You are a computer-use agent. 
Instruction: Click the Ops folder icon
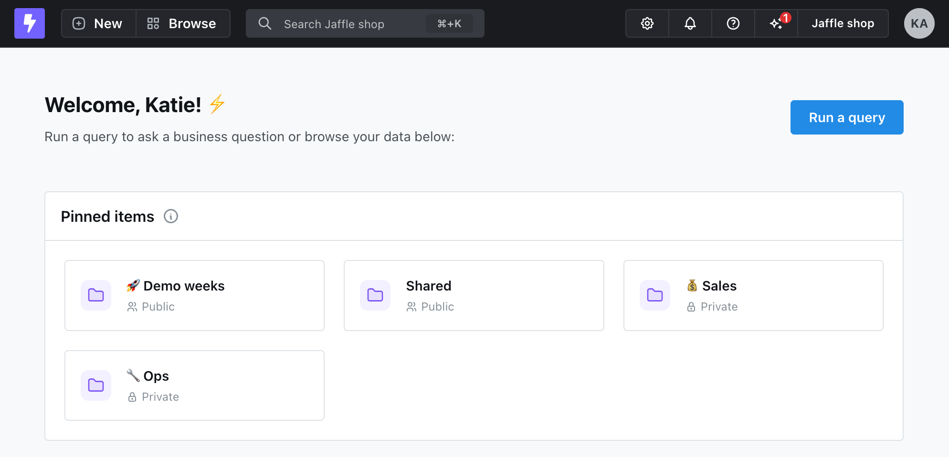[x=96, y=385]
